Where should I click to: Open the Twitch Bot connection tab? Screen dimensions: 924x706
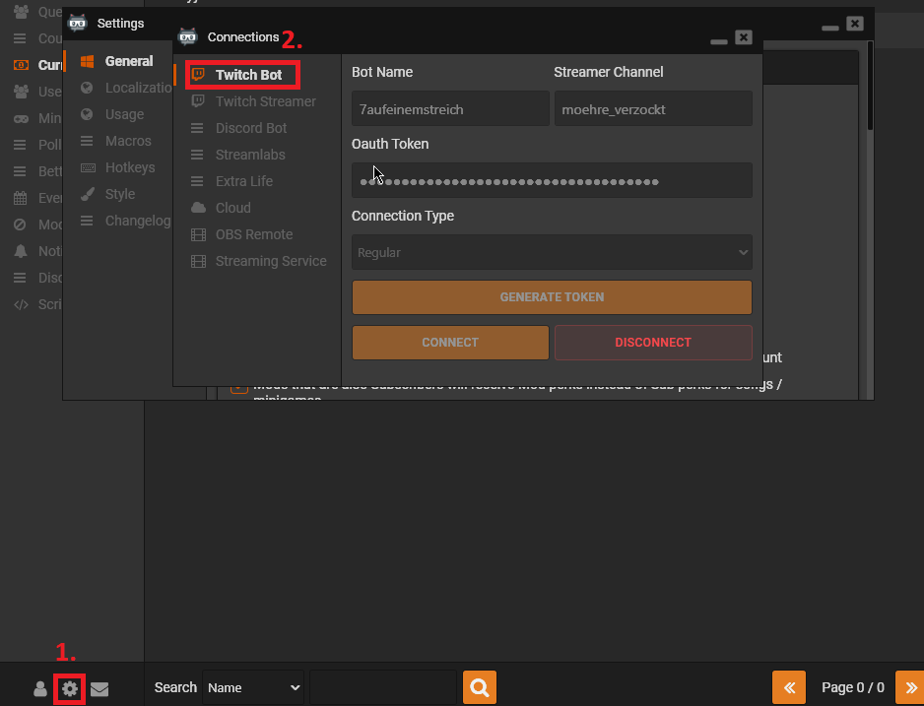(x=248, y=75)
